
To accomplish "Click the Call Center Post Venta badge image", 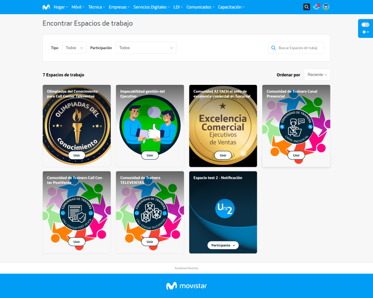I will click(76, 213).
